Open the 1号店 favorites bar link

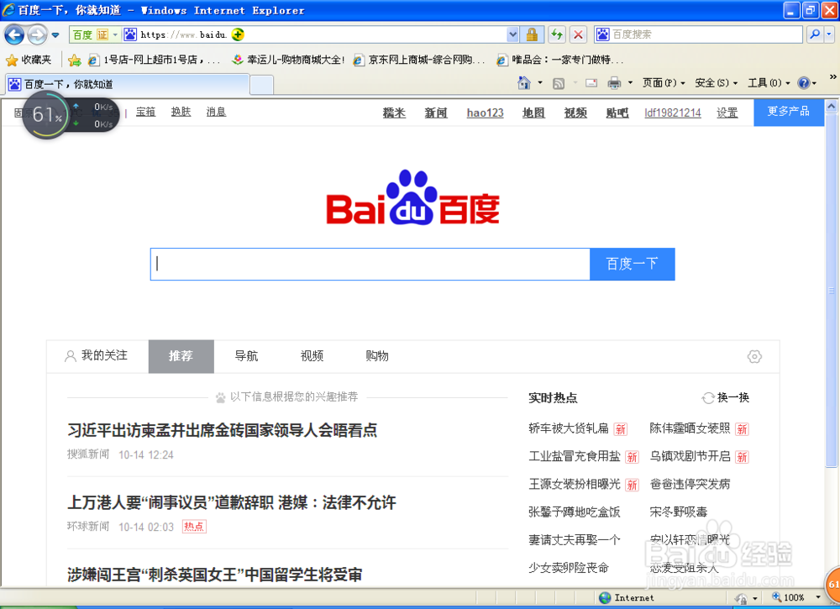click(x=155, y=60)
